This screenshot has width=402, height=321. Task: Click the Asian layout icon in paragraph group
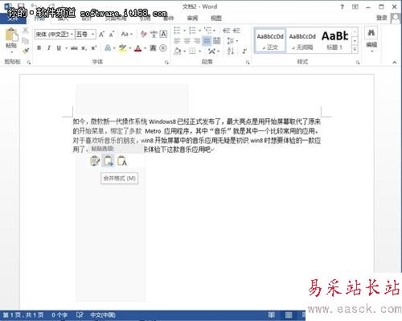(212, 51)
